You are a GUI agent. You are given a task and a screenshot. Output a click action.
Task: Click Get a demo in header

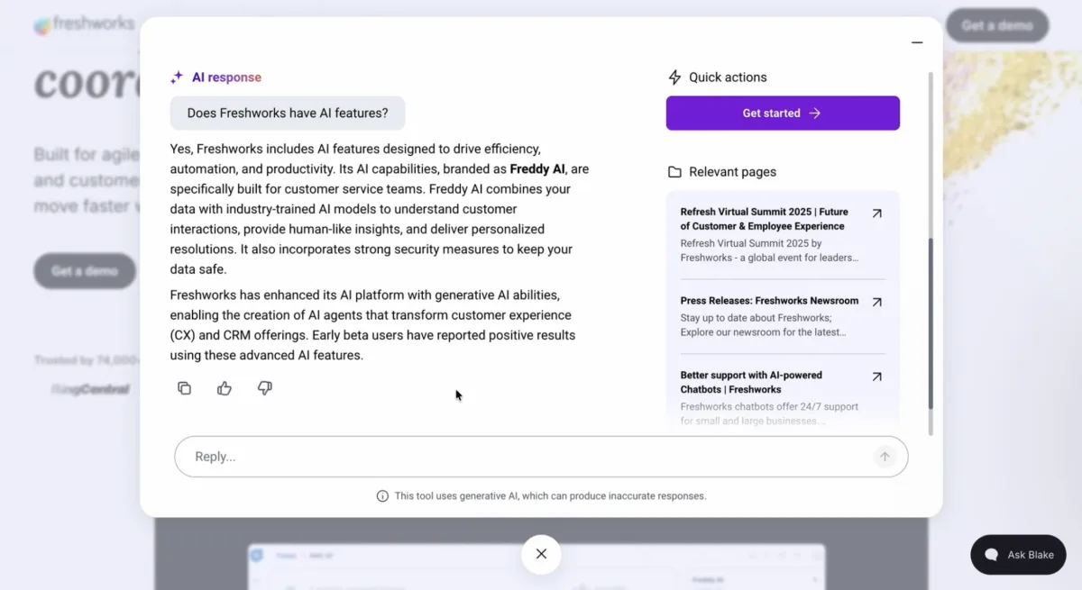click(997, 25)
